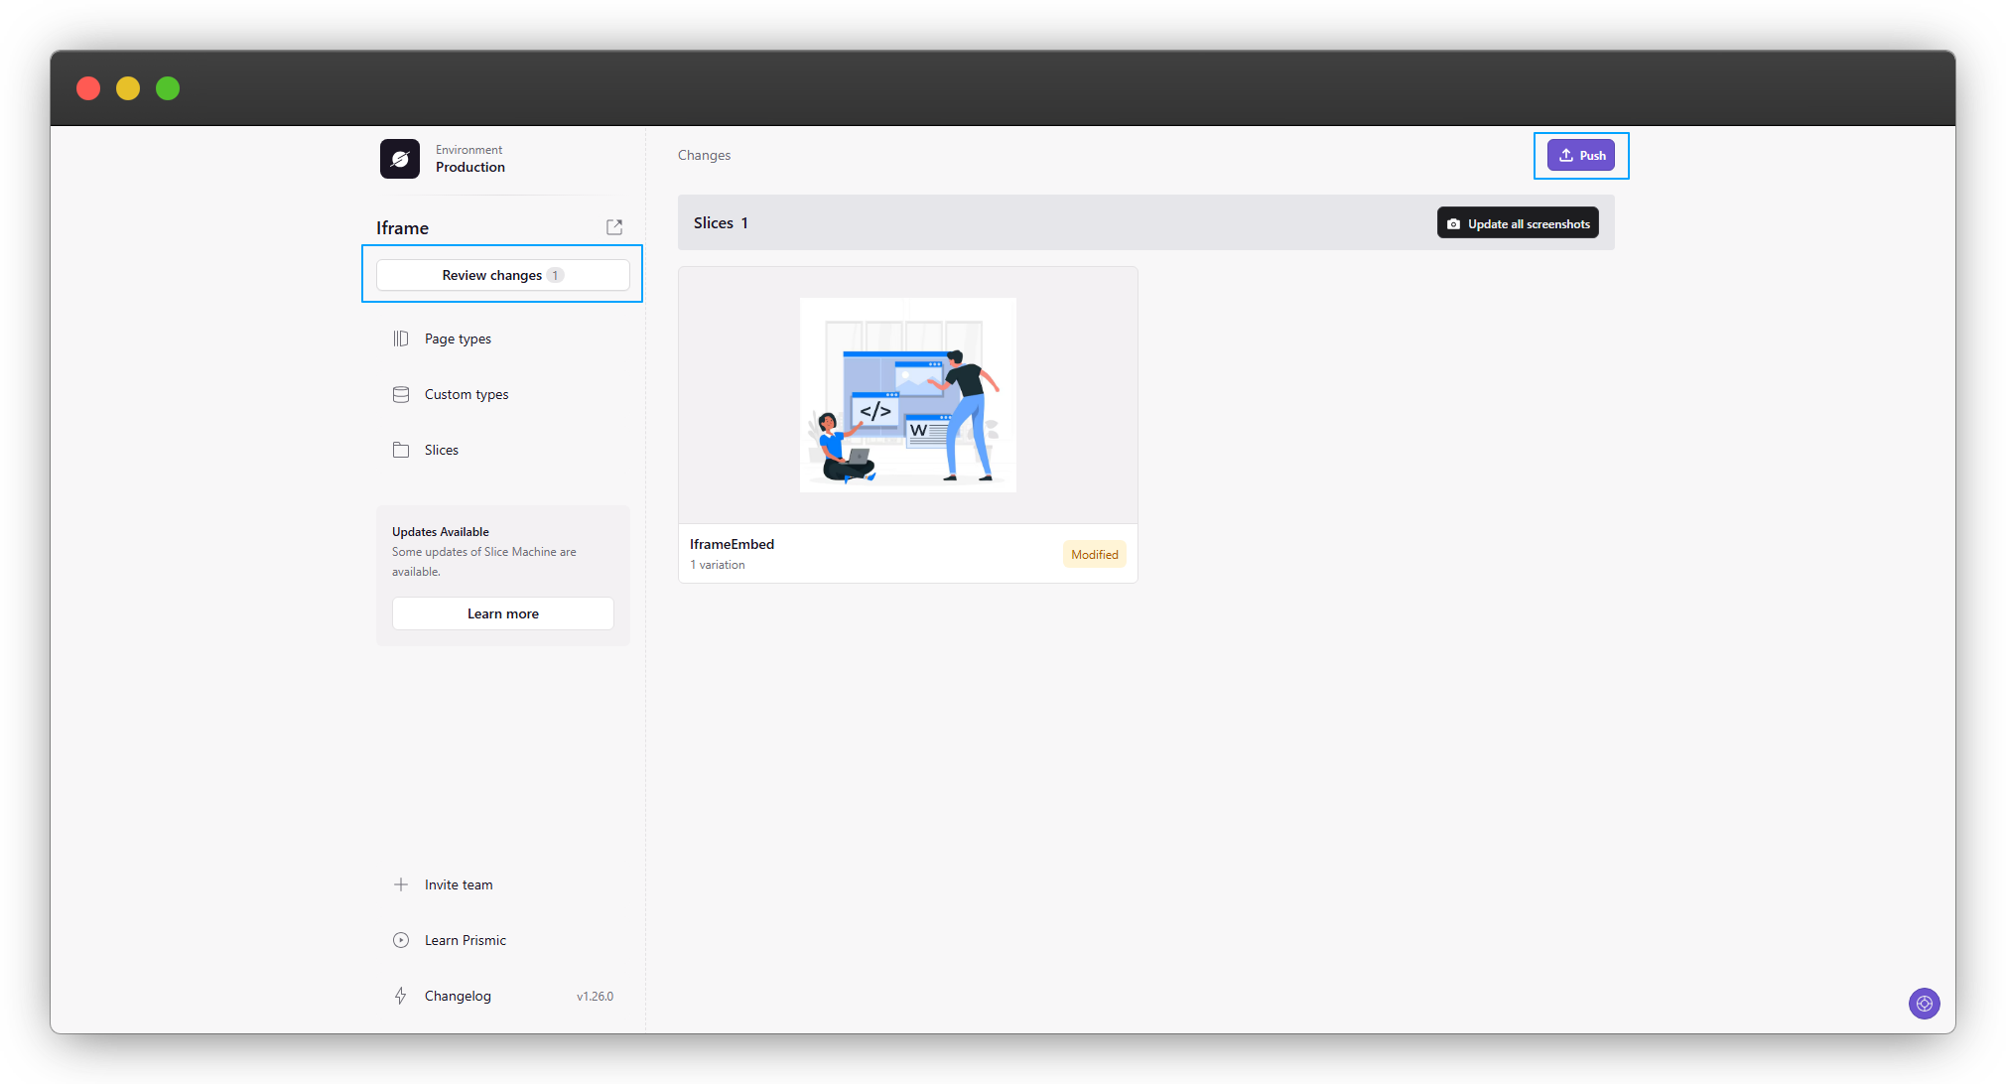Image resolution: width=2006 pixels, height=1084 pixels.
Task: Click the Modified status badge
Action: click(1095, 554)
